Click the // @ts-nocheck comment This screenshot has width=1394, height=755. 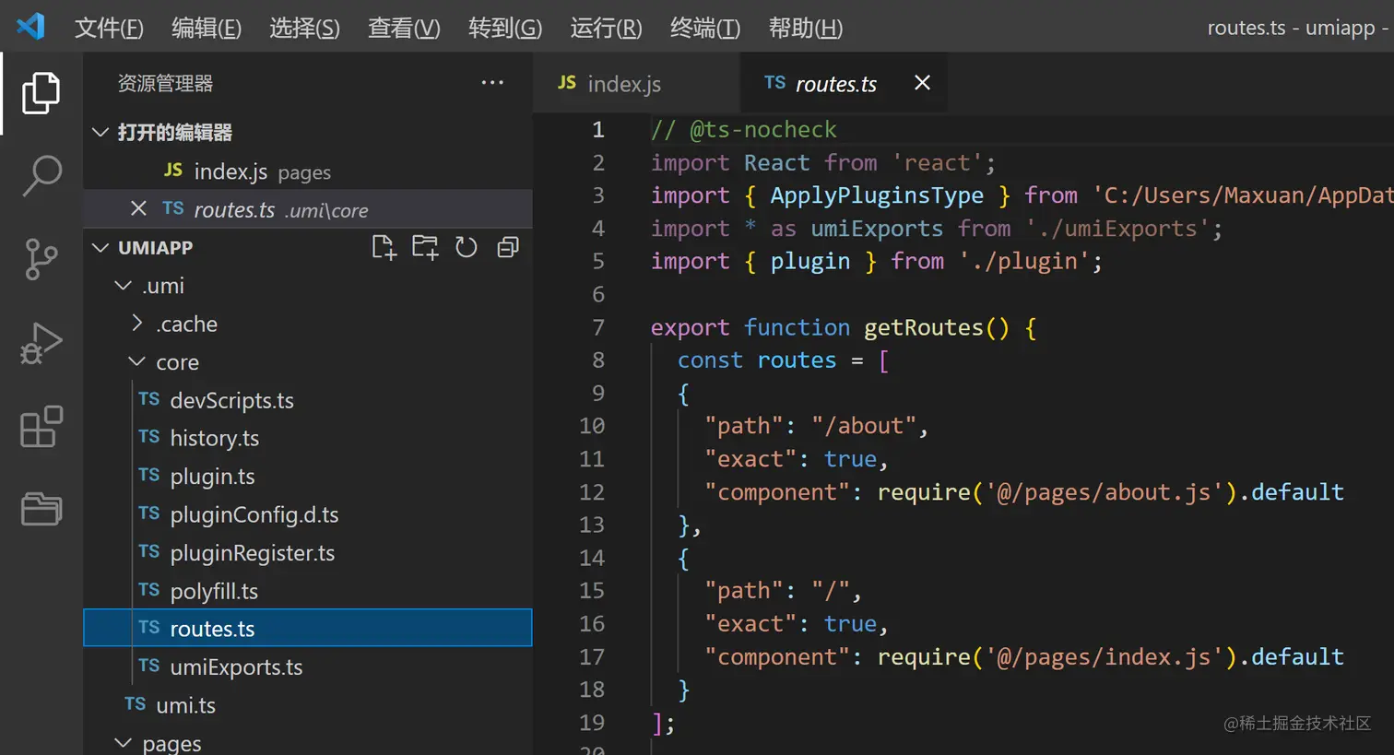tap(744, 130)
